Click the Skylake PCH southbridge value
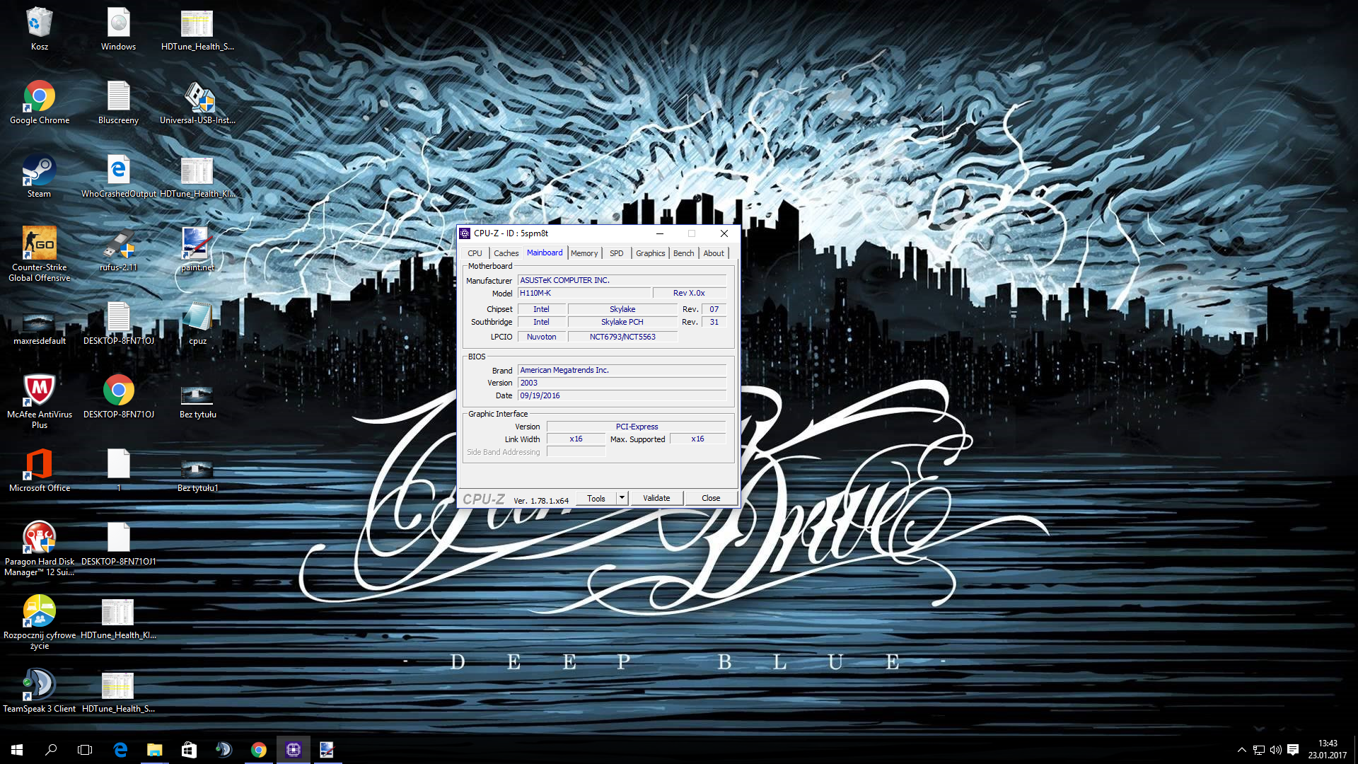The height and width of the screenshot is (764, 1358). click(x=622, y=322)
